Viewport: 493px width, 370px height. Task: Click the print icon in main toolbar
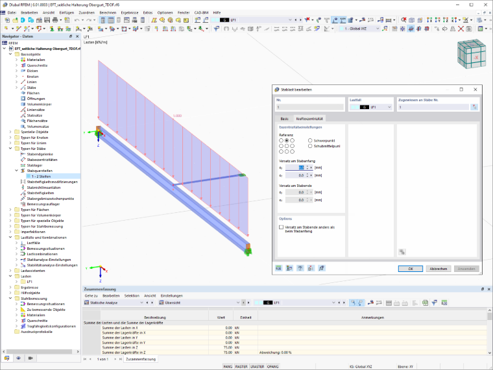55,20
